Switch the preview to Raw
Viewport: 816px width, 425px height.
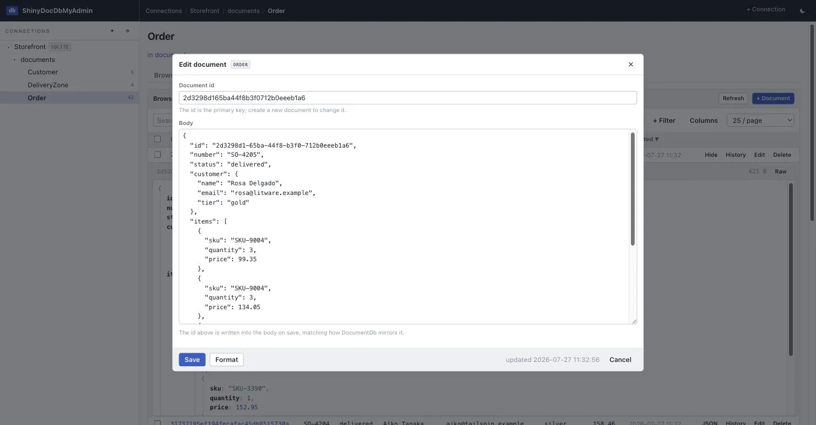[x=780, y=171]
